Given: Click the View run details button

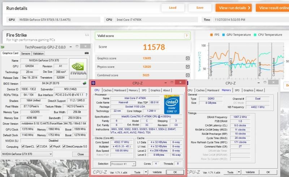Looking at the screenshot, I should pos(233,8).
